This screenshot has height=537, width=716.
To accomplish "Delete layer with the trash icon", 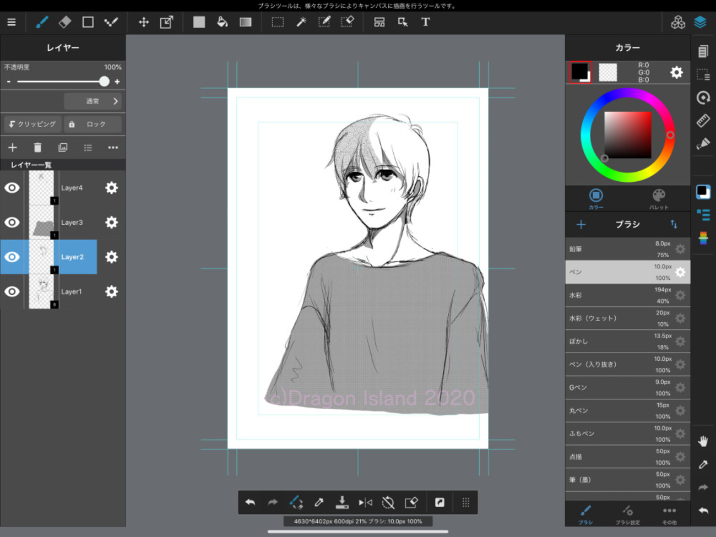I will 37,148.
